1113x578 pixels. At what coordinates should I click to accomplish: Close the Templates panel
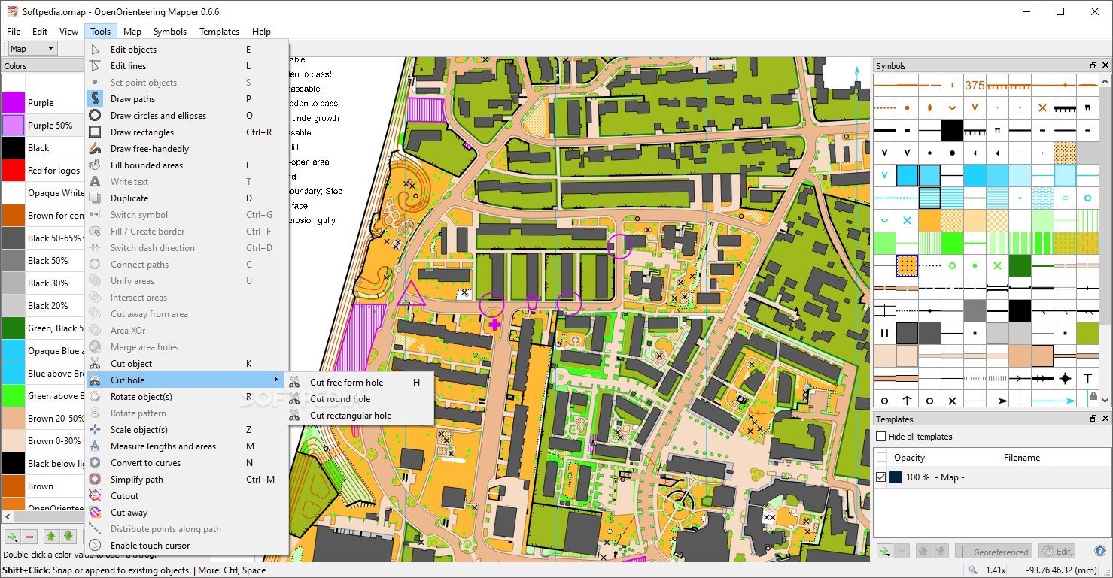[1105, 419]
